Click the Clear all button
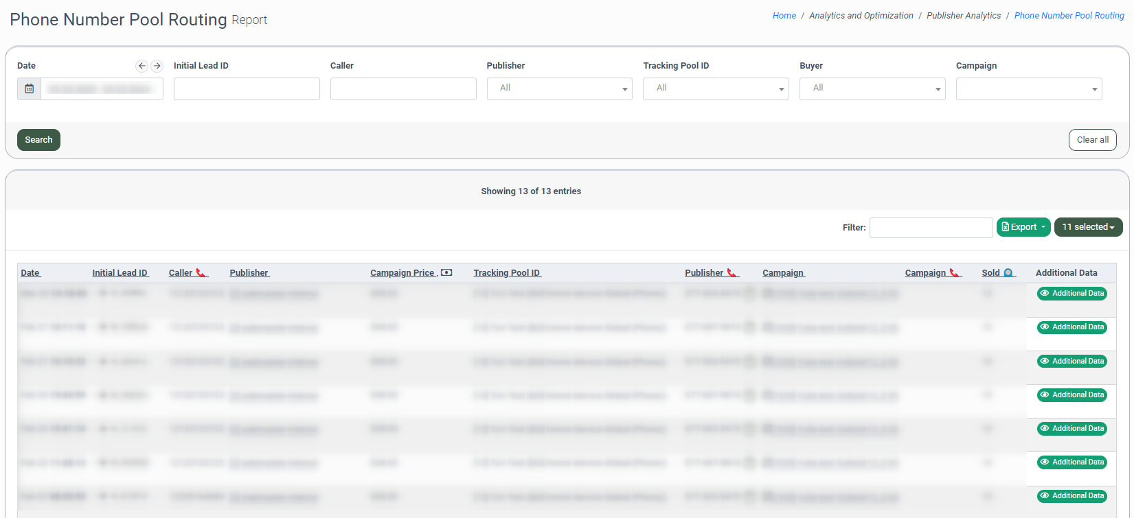The image size is (1134, 518). click(1092, 140)
